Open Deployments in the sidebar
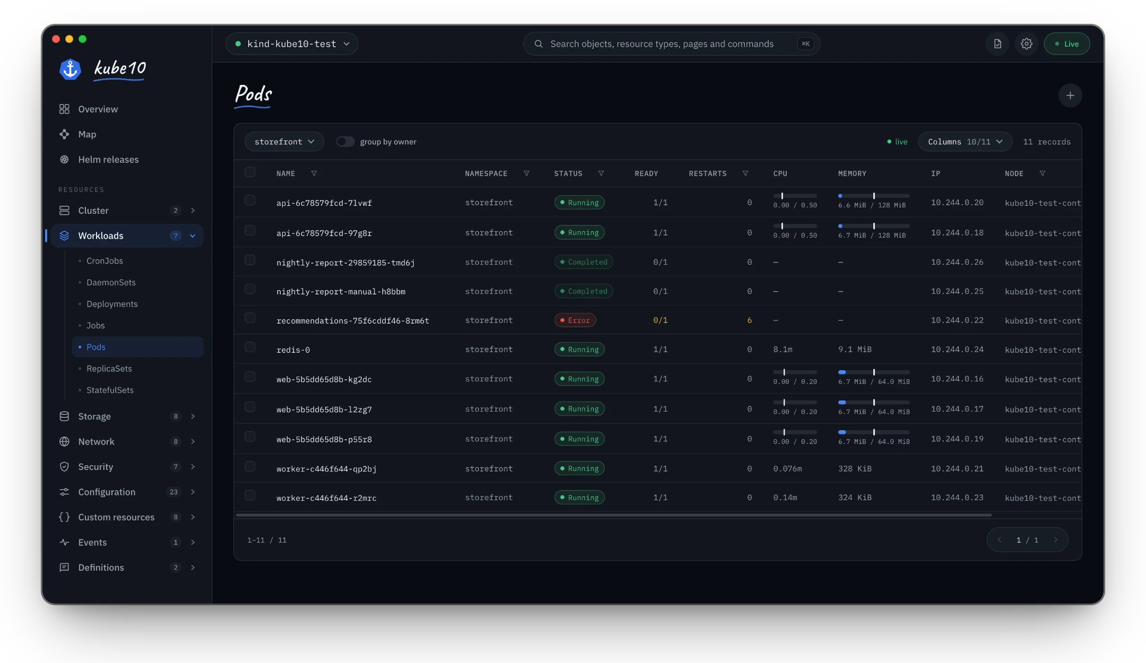 (x=112, y=304)
